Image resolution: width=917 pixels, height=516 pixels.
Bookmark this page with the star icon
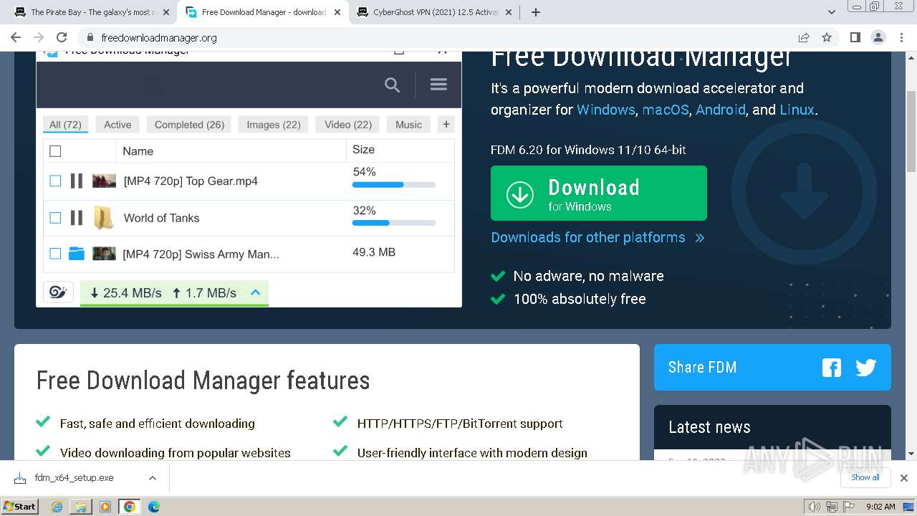coord(827,37)
